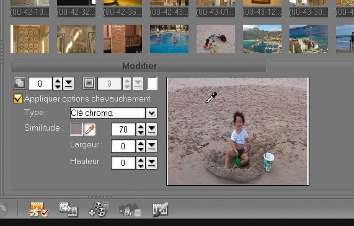Select the clip labeled (00-42-43

169,12
